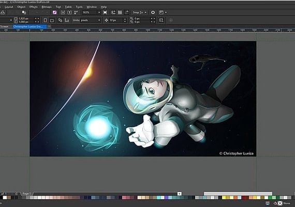Screen dimensions: 295x207
Task: Click the zoom level 161% field
Action: point(90,12)
